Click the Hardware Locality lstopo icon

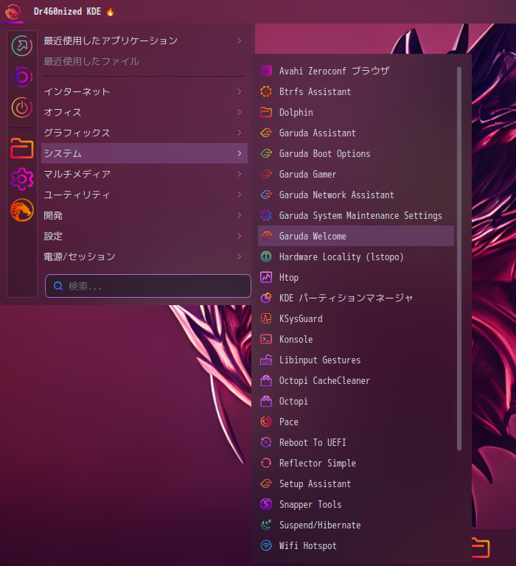click(x=266, y=256)
